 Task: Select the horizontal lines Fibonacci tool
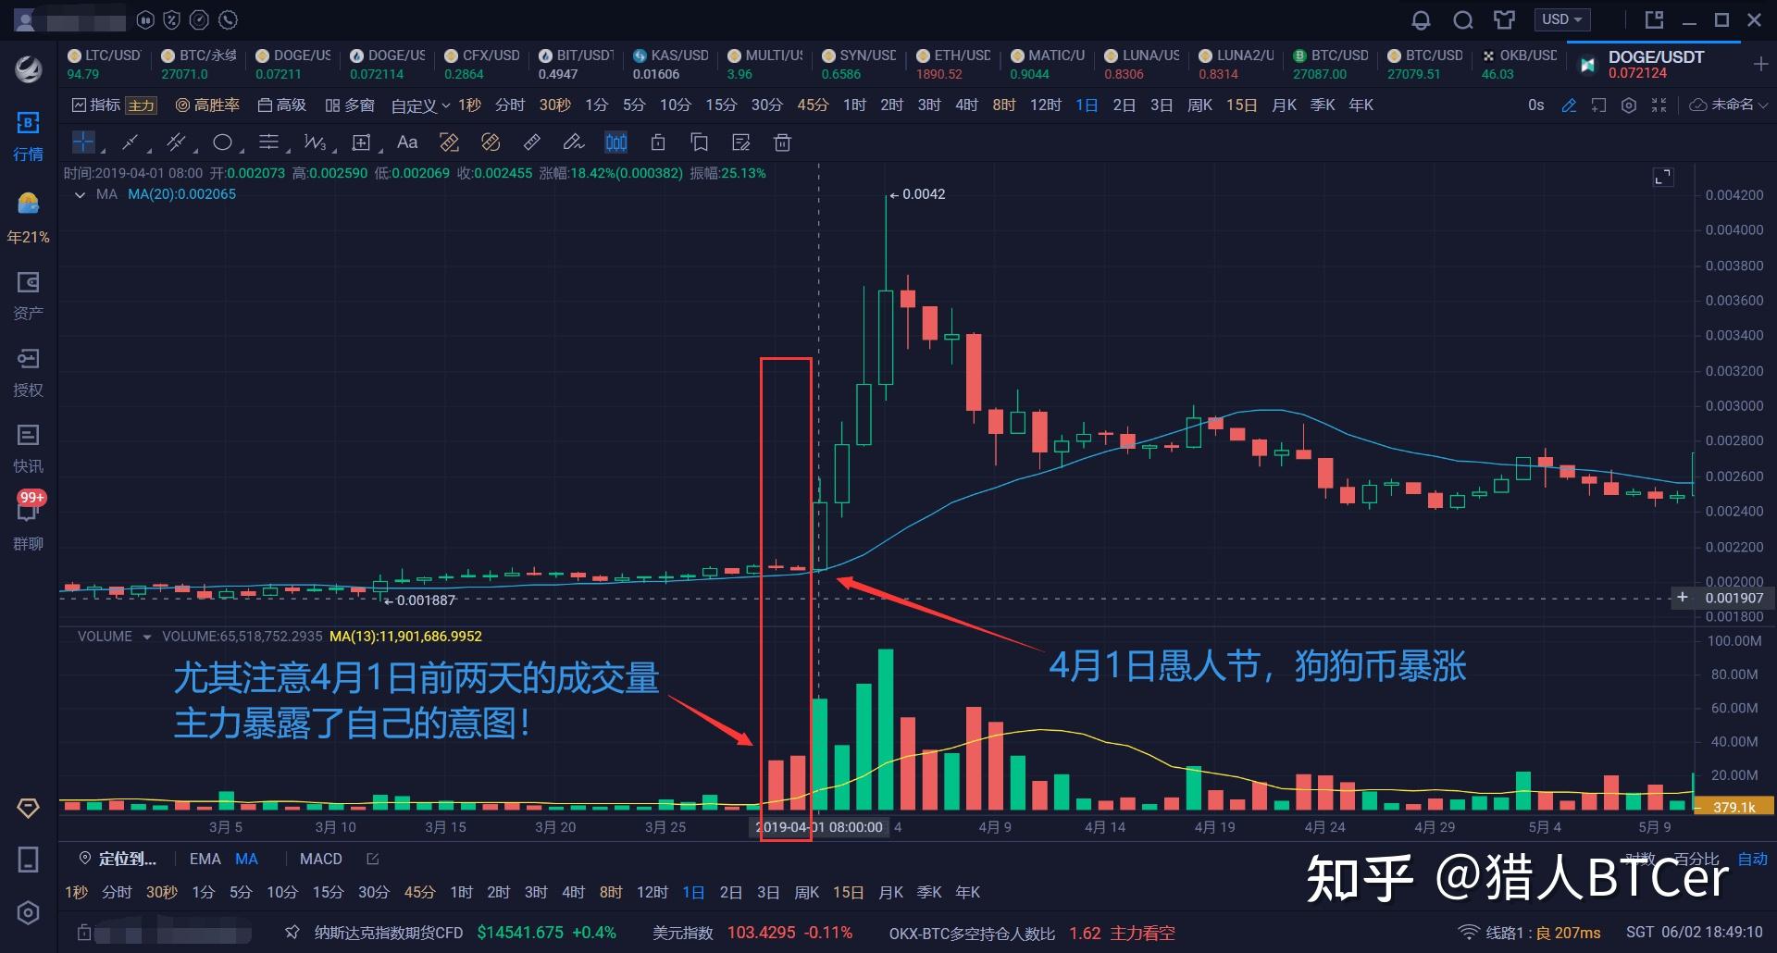(268, 142)
